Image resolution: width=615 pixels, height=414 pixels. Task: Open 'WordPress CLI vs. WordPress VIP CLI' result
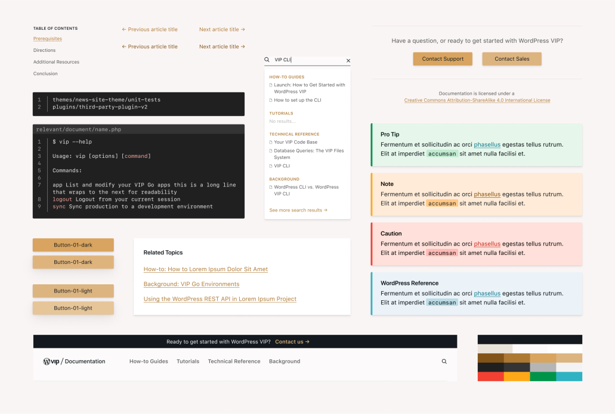pyautogui.click(x=307, y=191)
